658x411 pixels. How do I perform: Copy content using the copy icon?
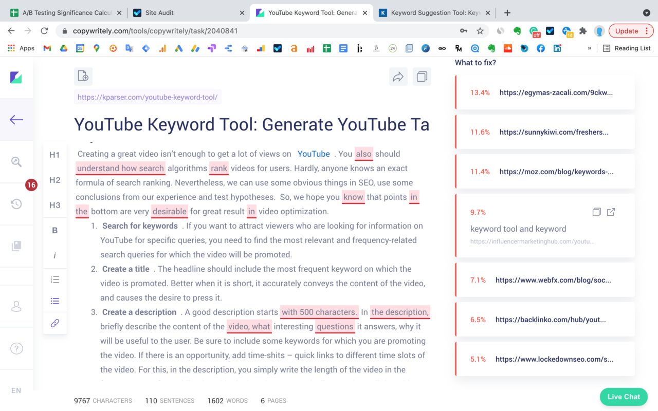click(422, 76)
